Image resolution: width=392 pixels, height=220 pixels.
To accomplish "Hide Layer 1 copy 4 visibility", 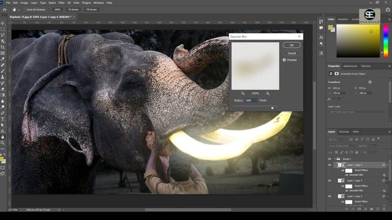I will coord(330,165).
